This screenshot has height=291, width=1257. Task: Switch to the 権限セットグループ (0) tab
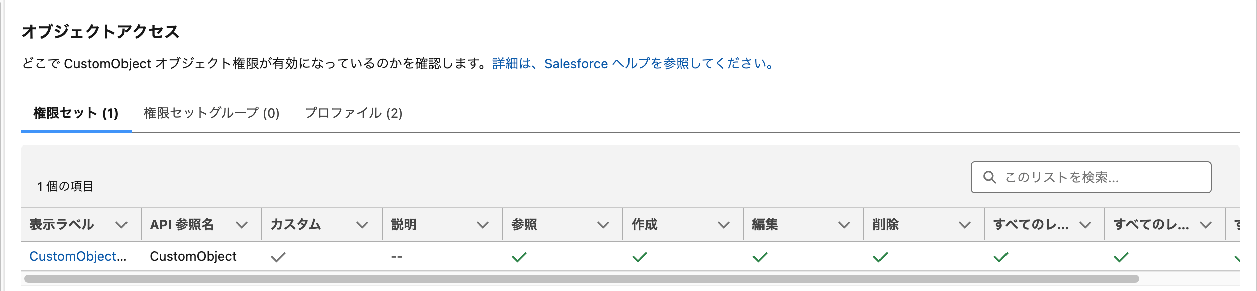211,113
